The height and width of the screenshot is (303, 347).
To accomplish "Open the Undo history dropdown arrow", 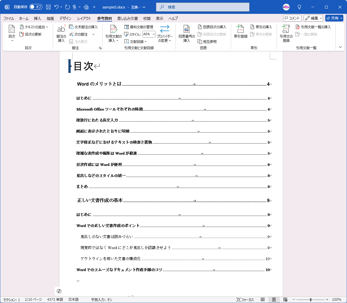I will pos(61,7).
